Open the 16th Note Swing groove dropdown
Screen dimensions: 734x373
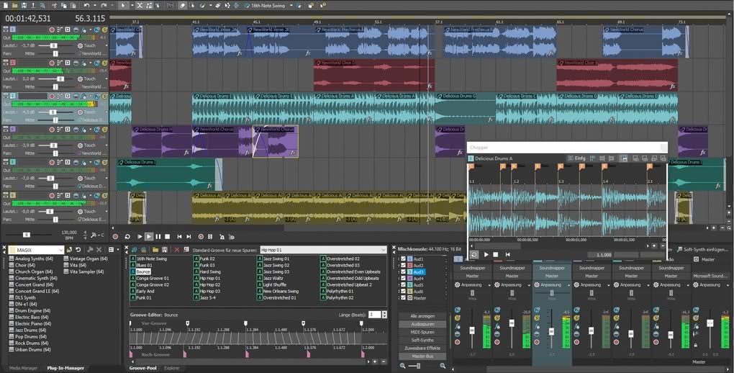pos(290,6)
